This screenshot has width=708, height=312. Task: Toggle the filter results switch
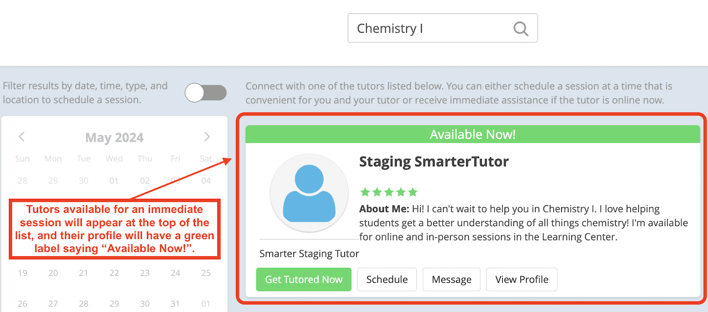[x=206, y=93]
